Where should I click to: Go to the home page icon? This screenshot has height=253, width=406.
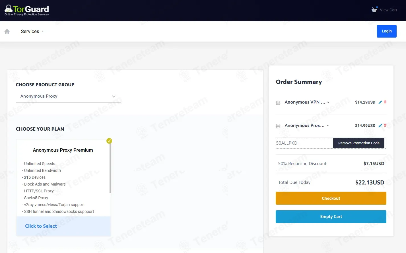point(7,31)
